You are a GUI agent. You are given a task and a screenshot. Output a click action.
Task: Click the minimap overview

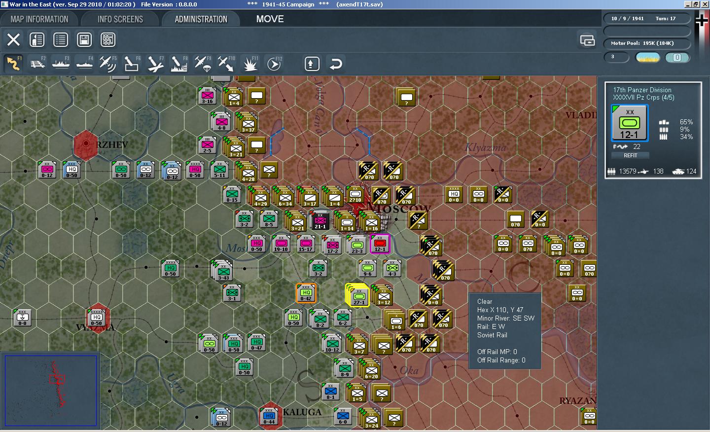(x=50, y=390)
